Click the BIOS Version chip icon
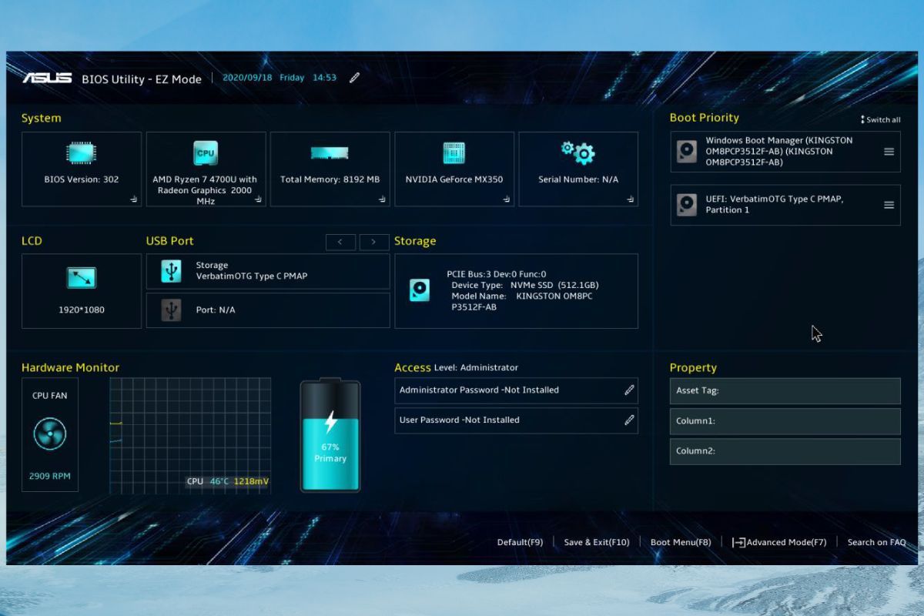 point(81,153)
